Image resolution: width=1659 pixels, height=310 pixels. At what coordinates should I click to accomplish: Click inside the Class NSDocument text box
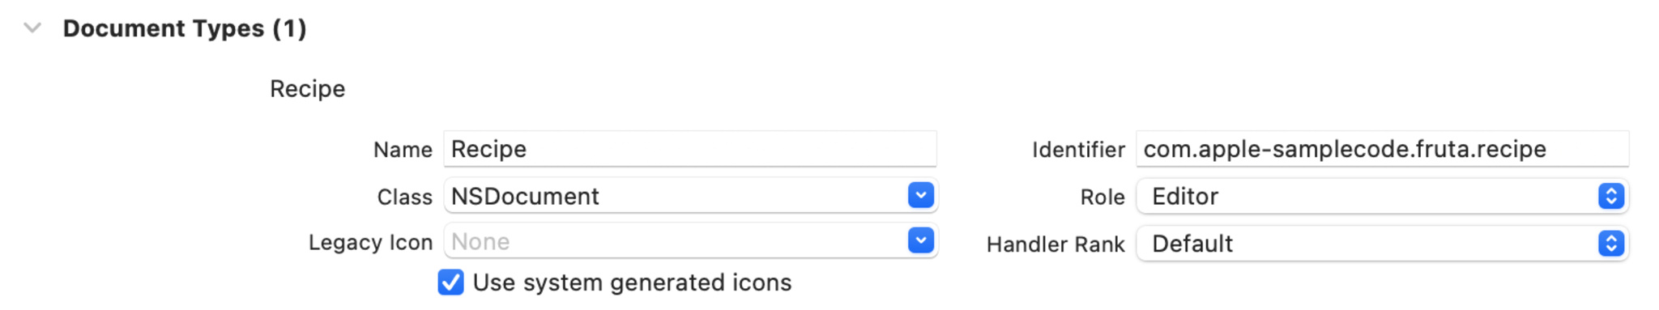point(676,196)
